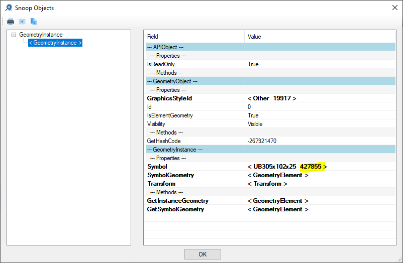The height and width of the screenshot is (263, 403).
Task: Click the Snoop Objects title bar icon
Action: click(9, 8)
